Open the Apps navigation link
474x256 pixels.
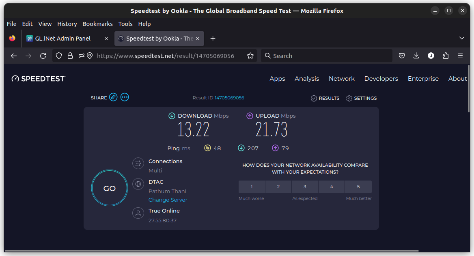click(x=277, y=79)
